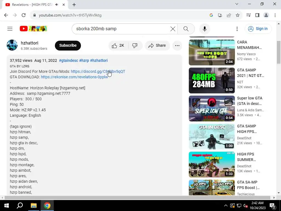
Task: Open the #gtaindesc hashtag
Action: (69, 60)
